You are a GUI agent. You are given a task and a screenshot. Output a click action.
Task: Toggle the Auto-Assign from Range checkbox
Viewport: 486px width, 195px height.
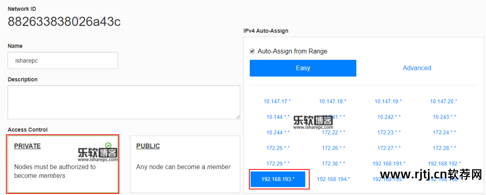(252, 51)
